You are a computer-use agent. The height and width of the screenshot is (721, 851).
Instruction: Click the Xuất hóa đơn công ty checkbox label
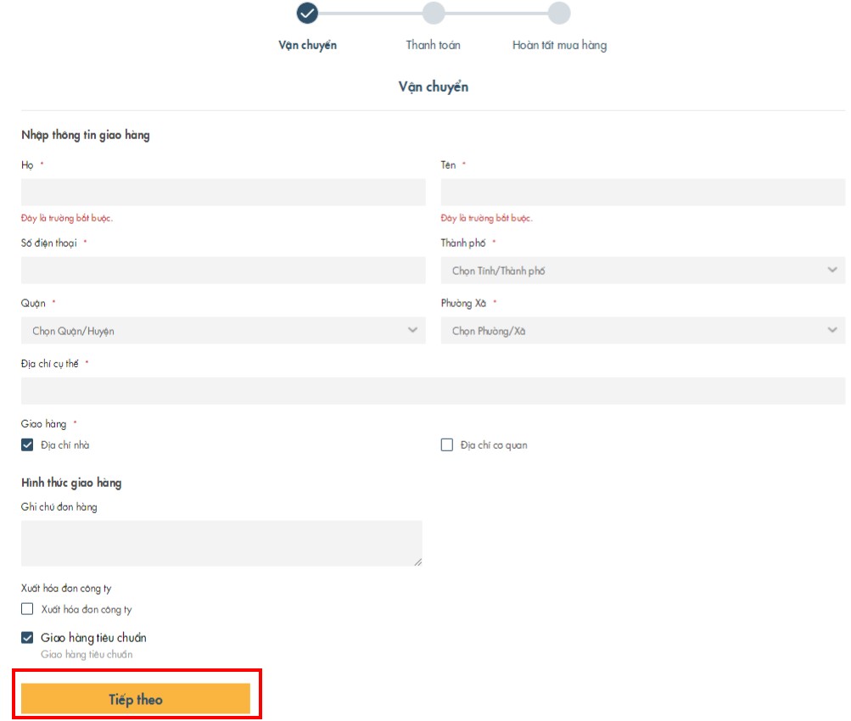coord(87,609)
